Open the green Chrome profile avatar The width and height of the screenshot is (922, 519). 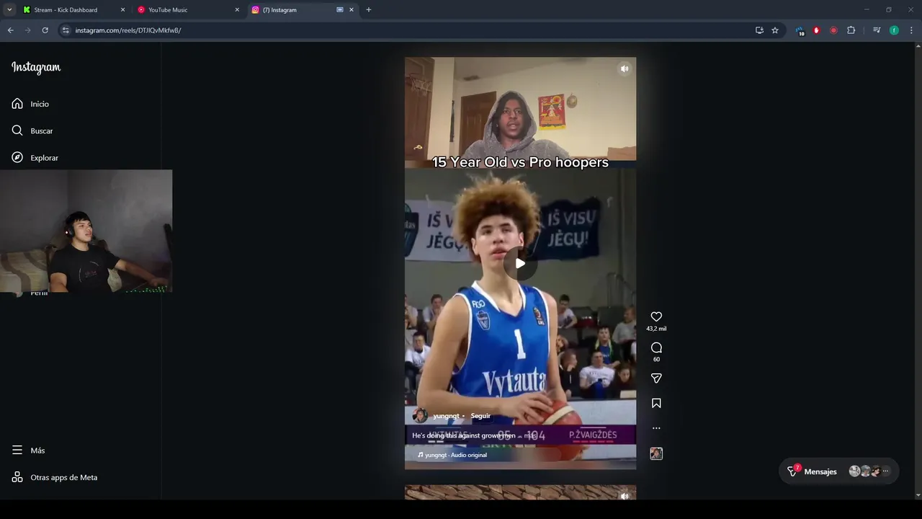(894, 30)
